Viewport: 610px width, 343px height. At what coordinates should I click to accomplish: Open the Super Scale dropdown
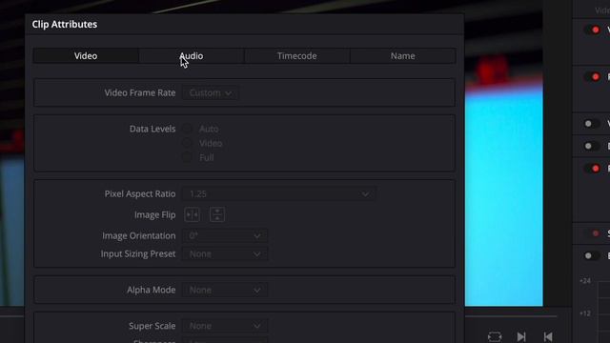point(225,326)
